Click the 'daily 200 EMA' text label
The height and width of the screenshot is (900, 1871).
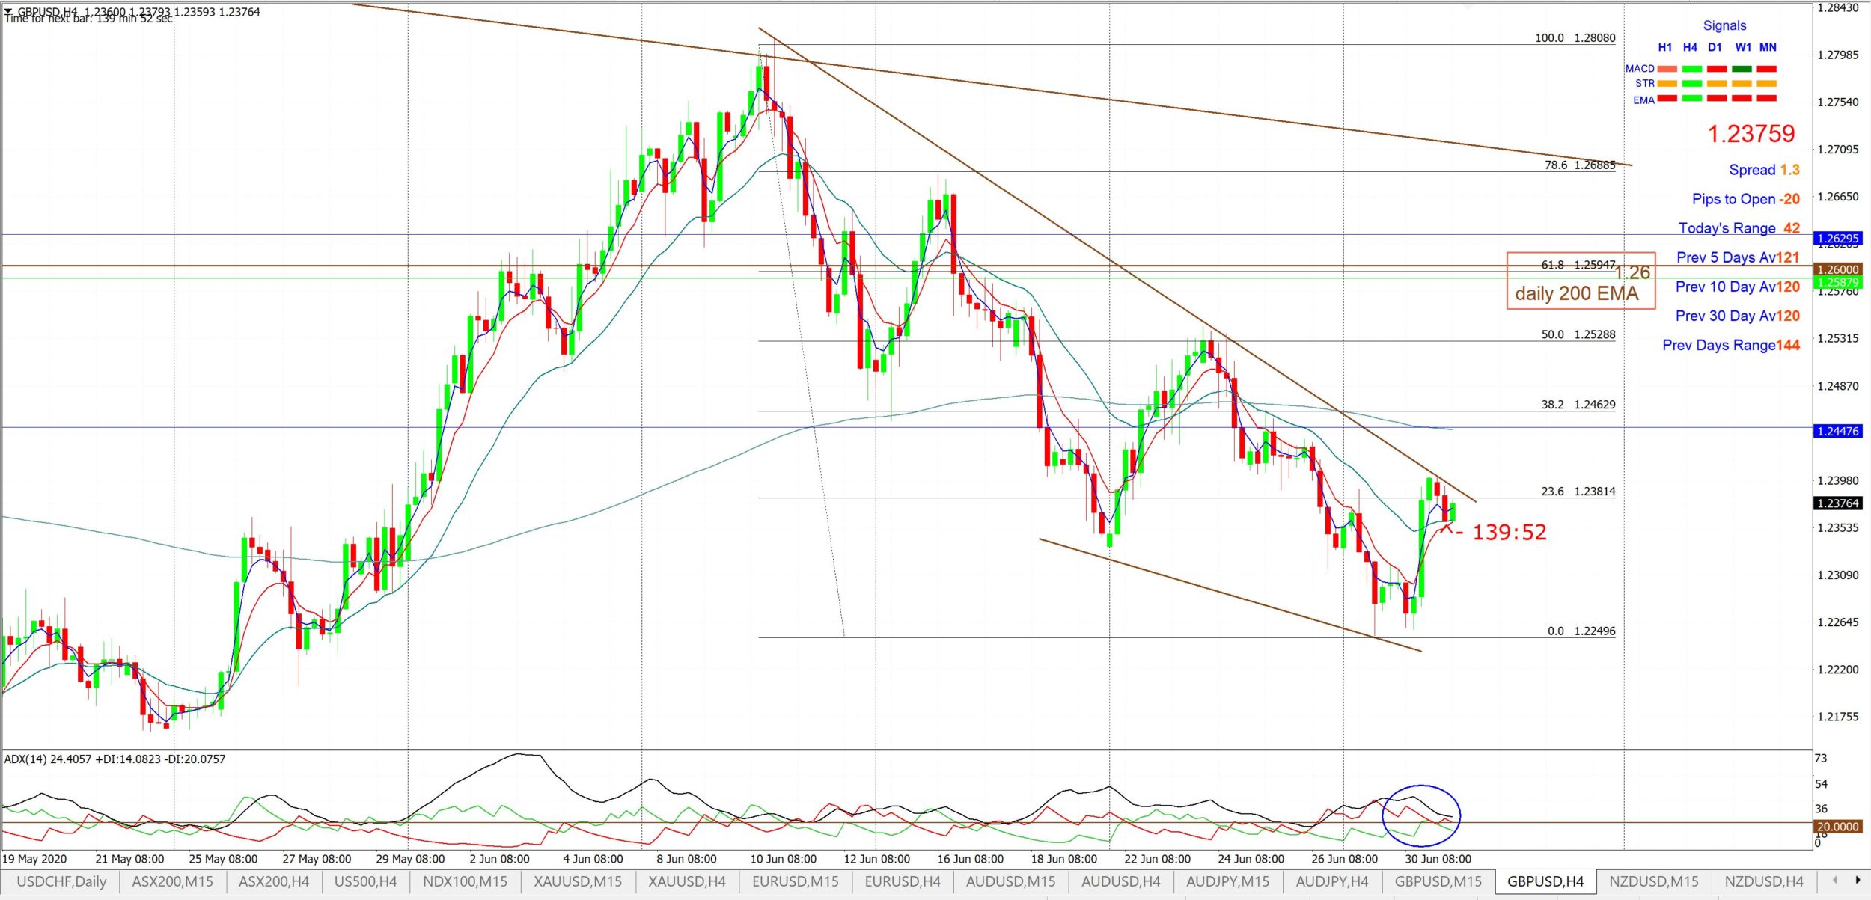tap(1576, 293)
